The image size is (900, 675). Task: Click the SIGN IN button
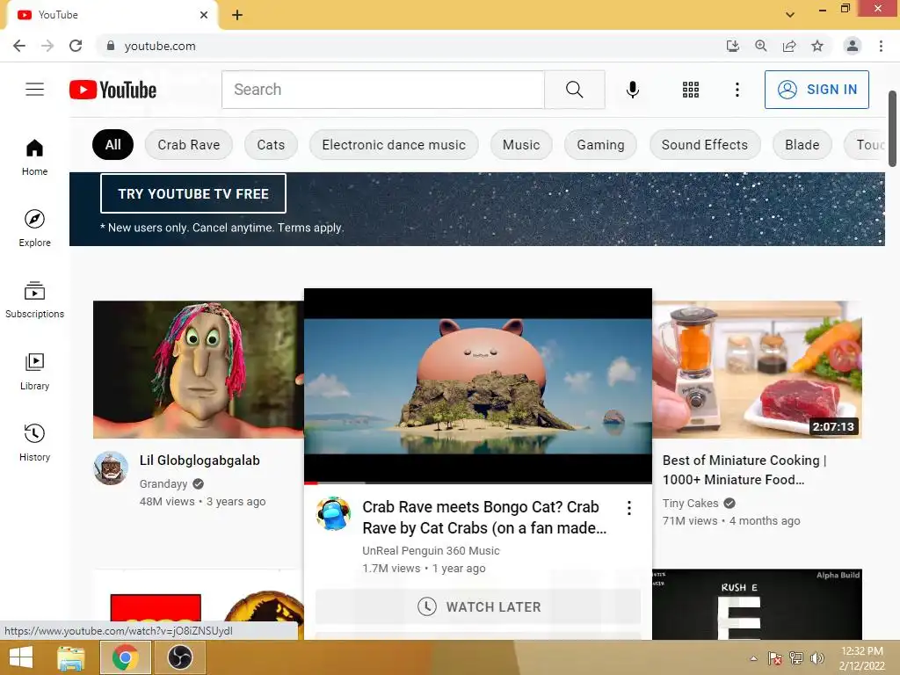pyautogui.click(x=817, y=90)
